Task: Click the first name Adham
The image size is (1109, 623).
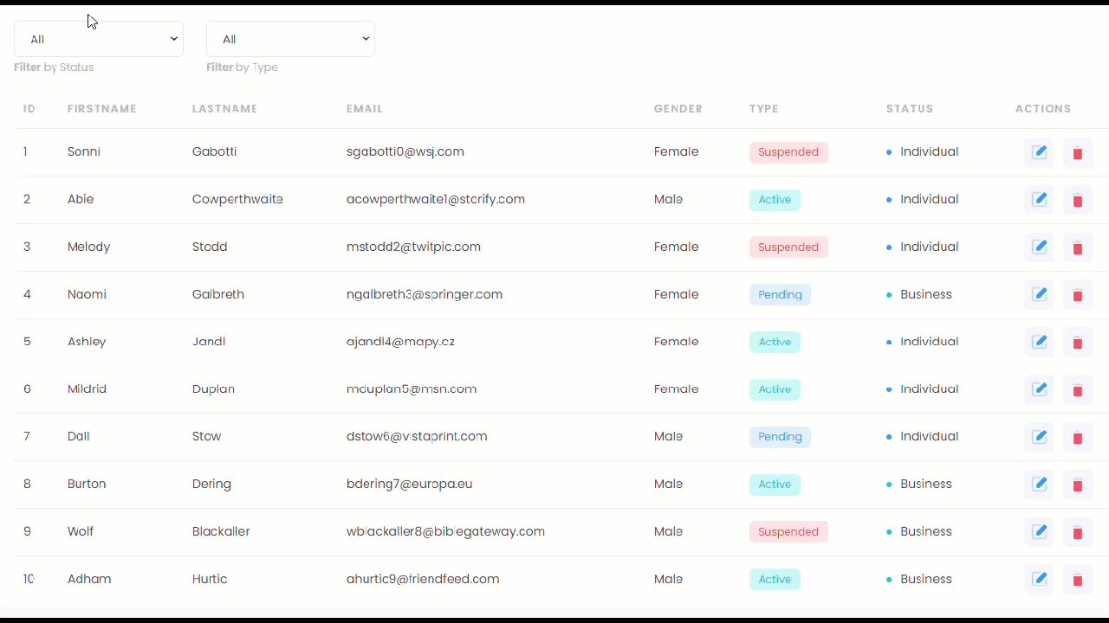Action: coord(89,580)
